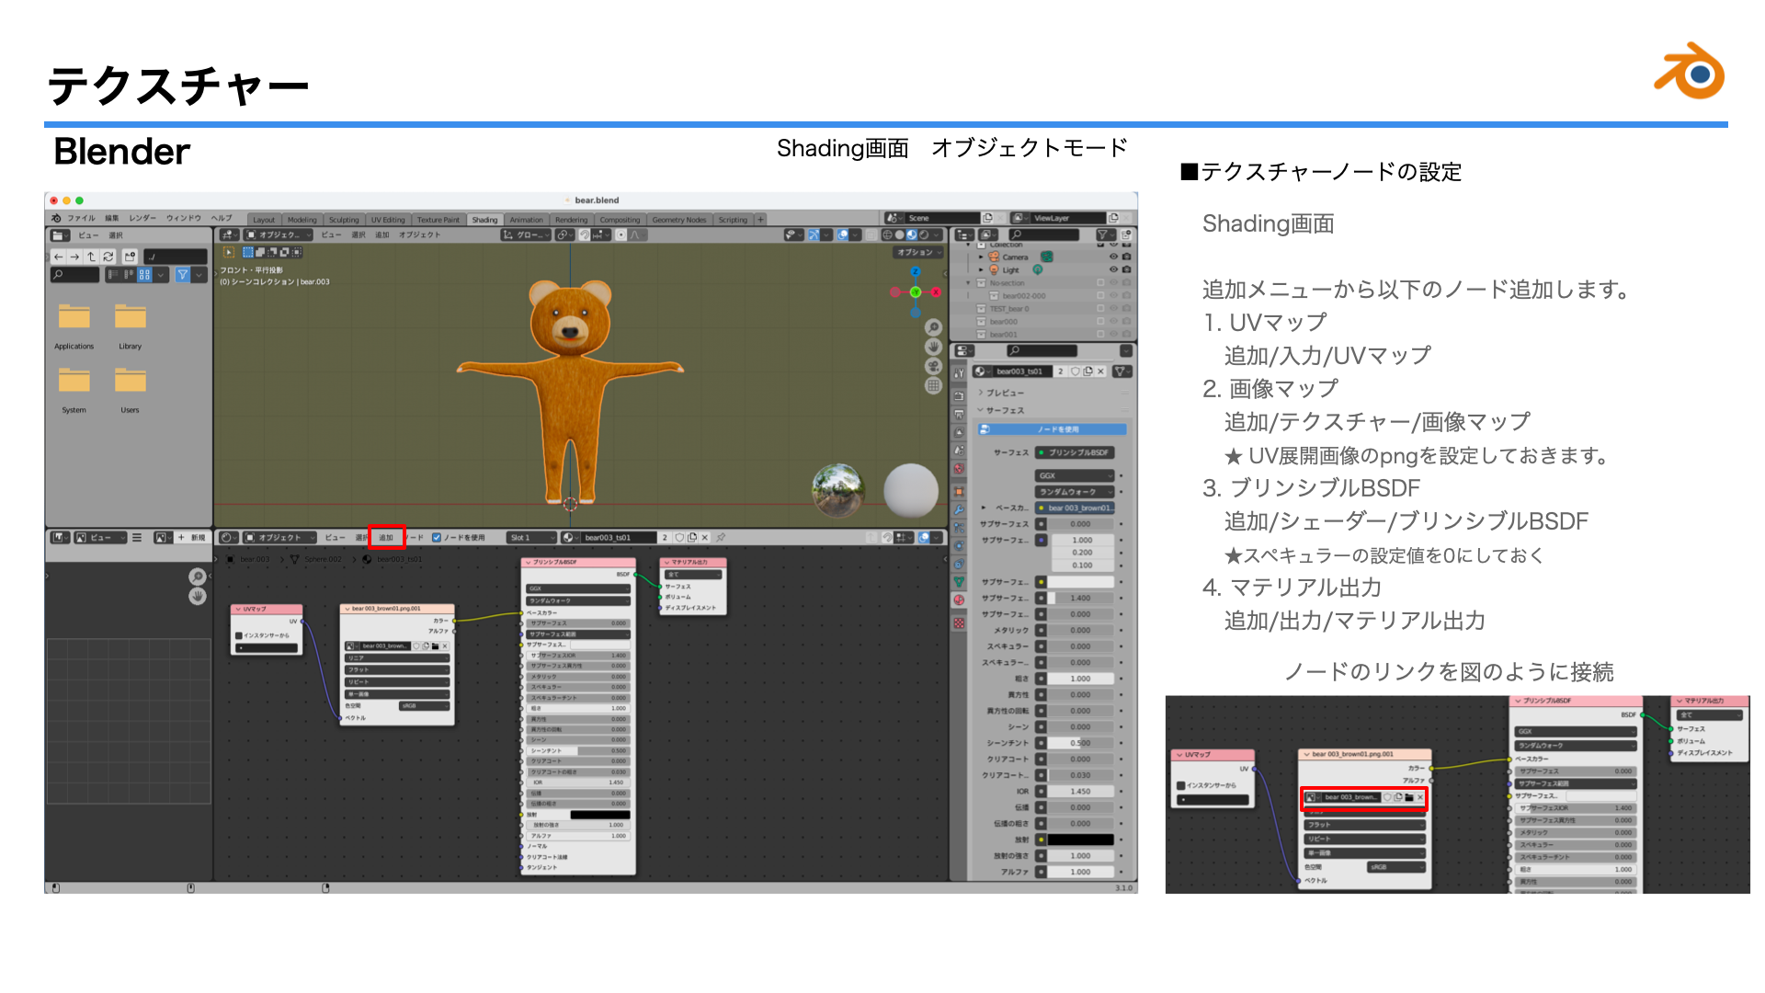Unlink material with X in node editor header

click(705, 537)
